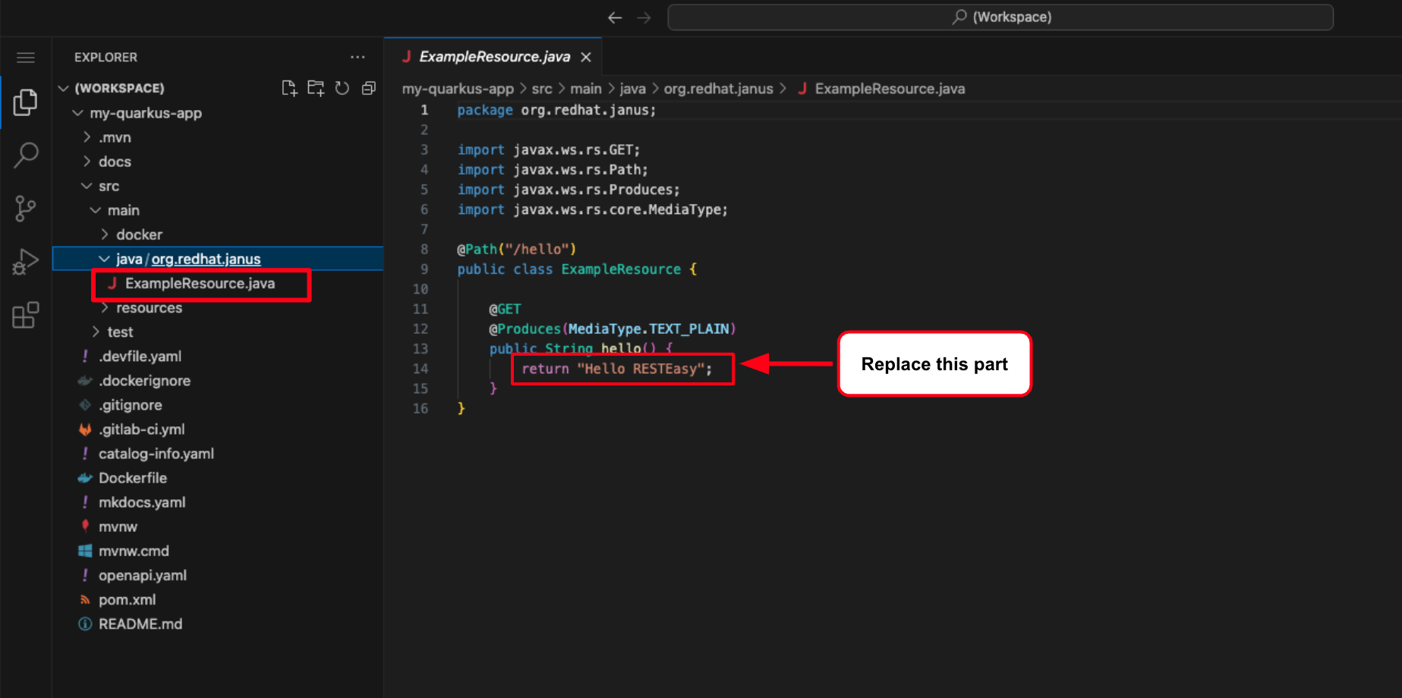1402x698 pixels.
Task: Open the pom.xml file
Action: click(127, 599)
